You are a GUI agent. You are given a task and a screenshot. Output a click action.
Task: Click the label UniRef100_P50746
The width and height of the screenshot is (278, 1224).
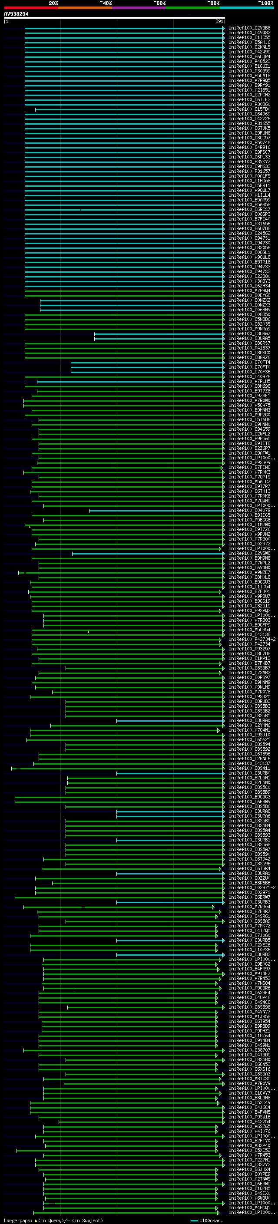(249, 142)
